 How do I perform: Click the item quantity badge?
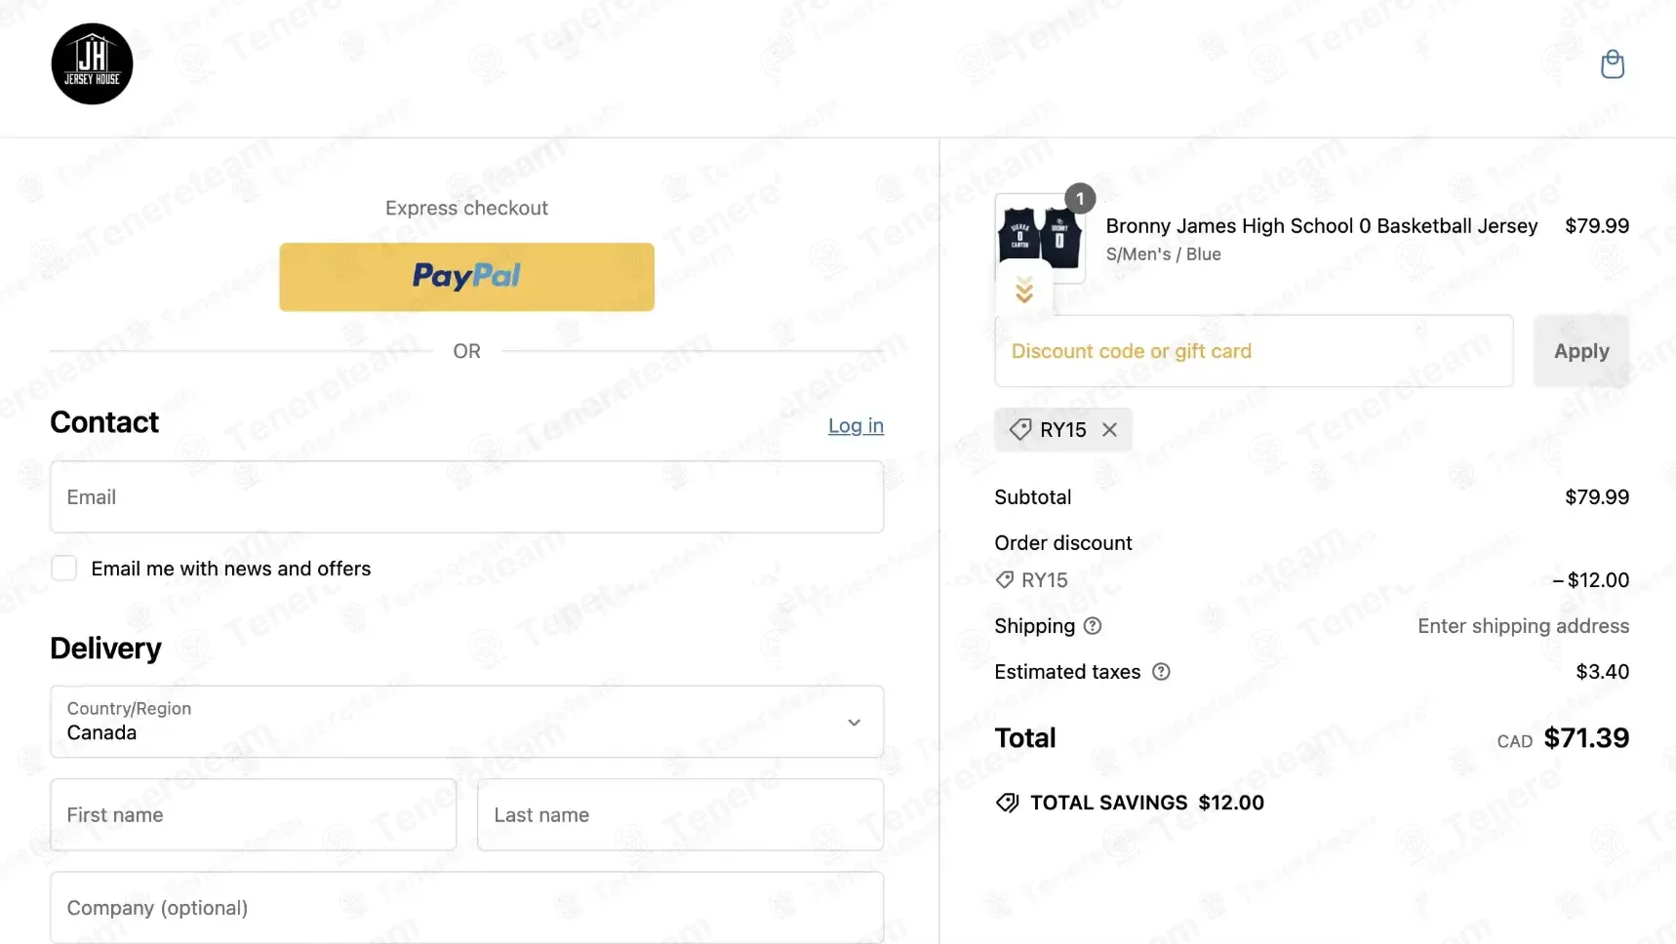click(1080, 198)
